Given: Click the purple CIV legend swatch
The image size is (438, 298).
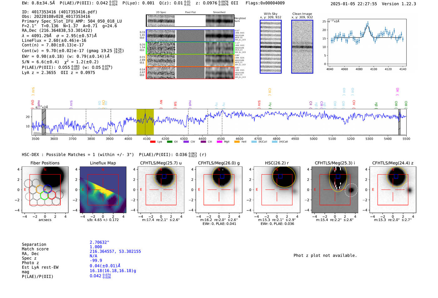Looking at the screenshot, I should click(186, 142).
